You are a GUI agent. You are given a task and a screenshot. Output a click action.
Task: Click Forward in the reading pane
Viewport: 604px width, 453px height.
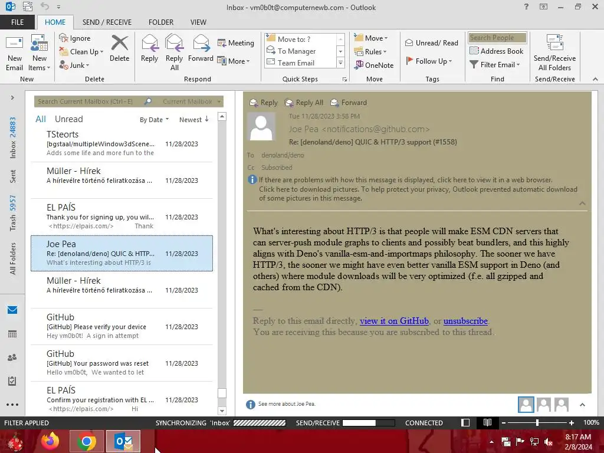(349, 103)
